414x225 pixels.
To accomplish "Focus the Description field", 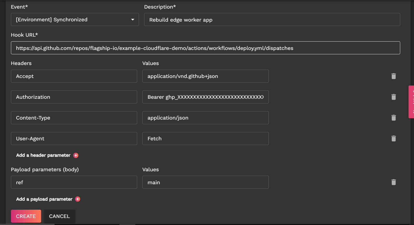I will [272, 20].
